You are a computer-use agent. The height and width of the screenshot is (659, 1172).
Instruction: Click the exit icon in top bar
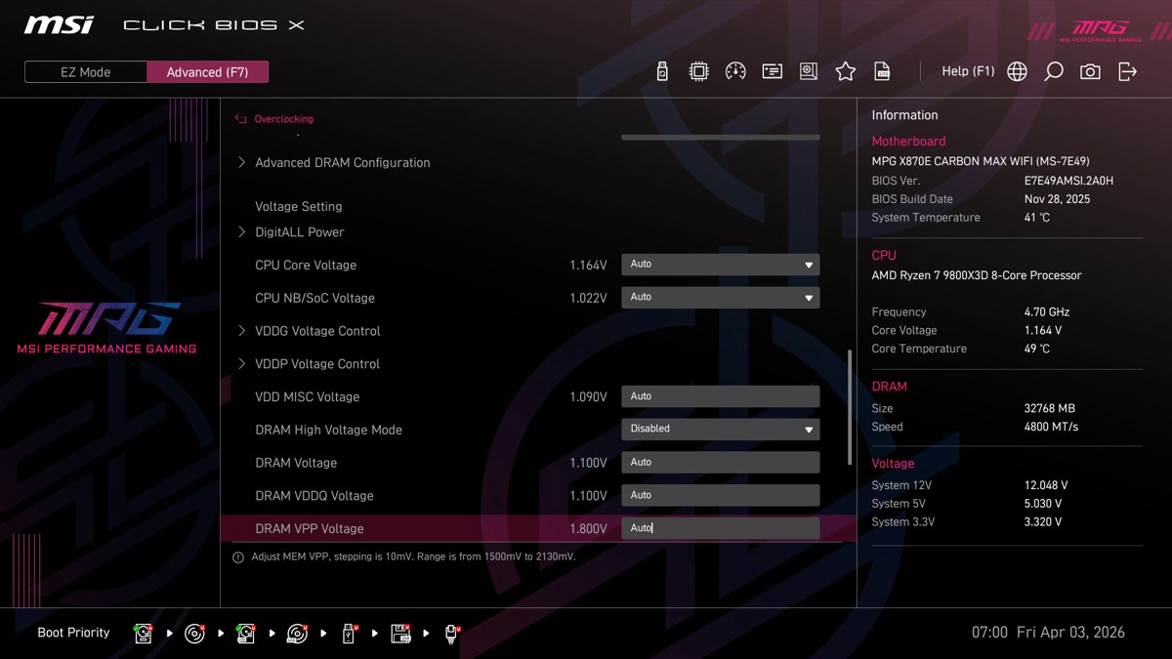pos(1127,71)
